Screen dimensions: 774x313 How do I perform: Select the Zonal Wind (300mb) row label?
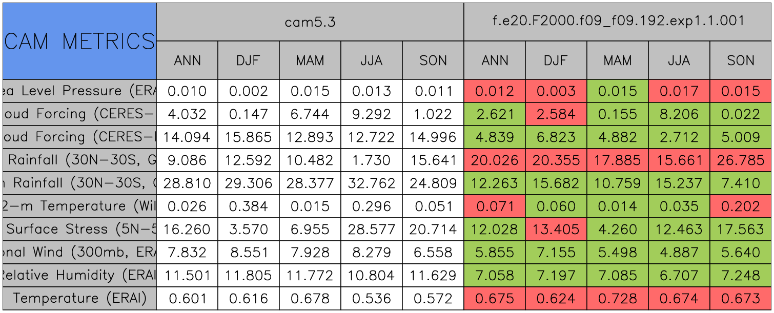(x=79, y=252)
